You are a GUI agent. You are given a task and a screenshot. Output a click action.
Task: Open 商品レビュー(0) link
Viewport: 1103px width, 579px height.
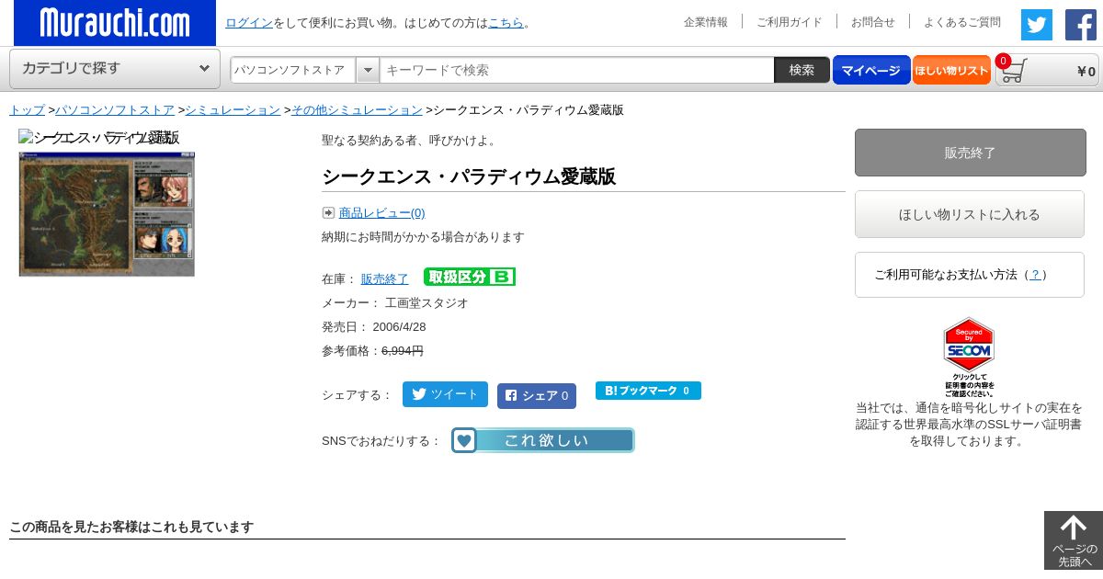pos(382,213)
